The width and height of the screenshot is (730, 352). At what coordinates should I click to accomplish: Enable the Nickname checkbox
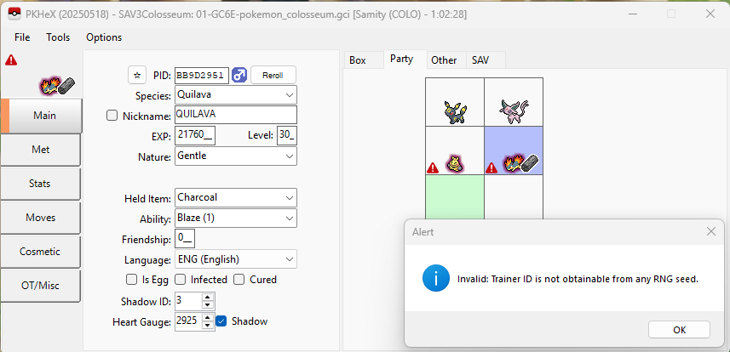[112, 116]
